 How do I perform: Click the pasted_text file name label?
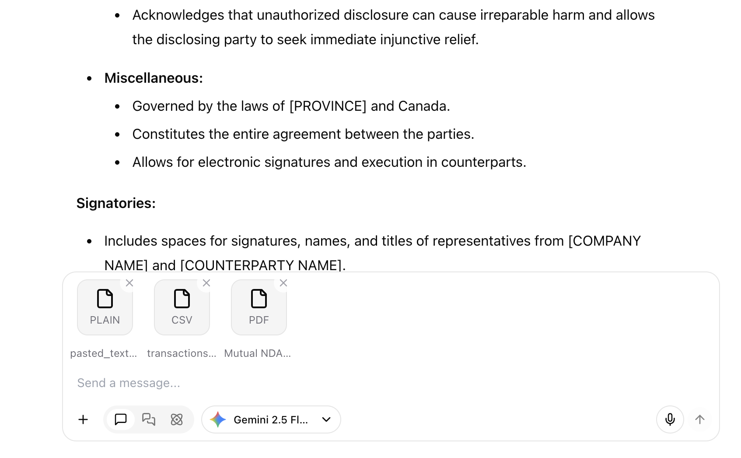click(x=104, y=353)
